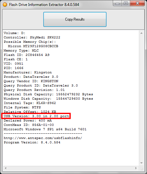
Task: Click the 'Memory Type: MLC' line
Action: point(21,51)
